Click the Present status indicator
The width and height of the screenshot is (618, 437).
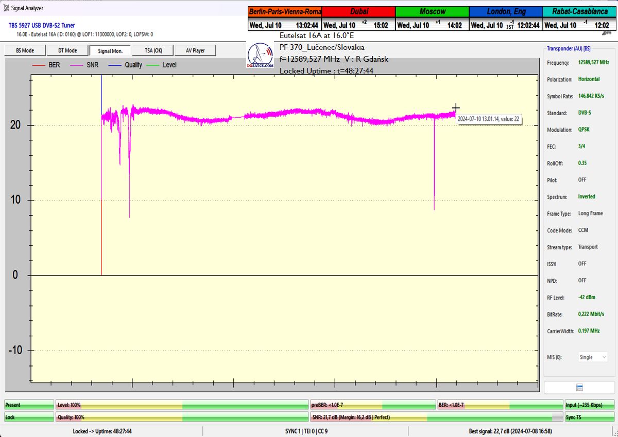(29, 405)
